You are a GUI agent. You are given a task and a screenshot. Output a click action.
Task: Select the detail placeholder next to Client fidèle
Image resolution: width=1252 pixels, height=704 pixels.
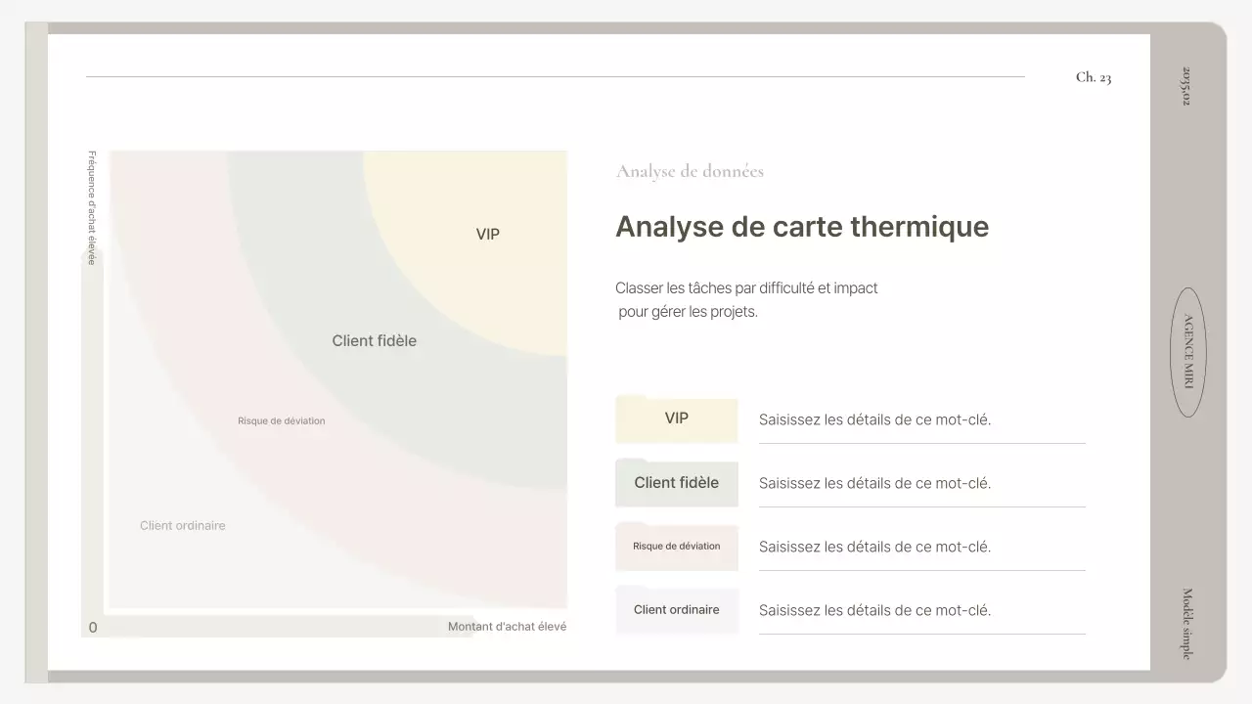click(875, 482)
